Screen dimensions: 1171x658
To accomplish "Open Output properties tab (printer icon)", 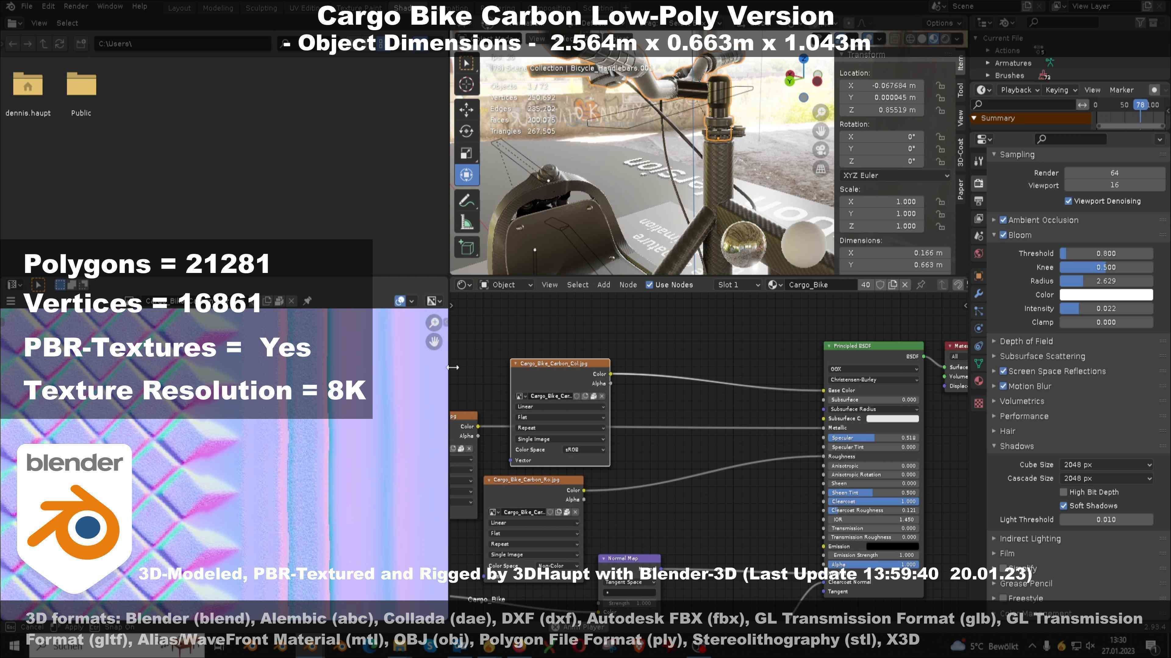I will (979, 200).
